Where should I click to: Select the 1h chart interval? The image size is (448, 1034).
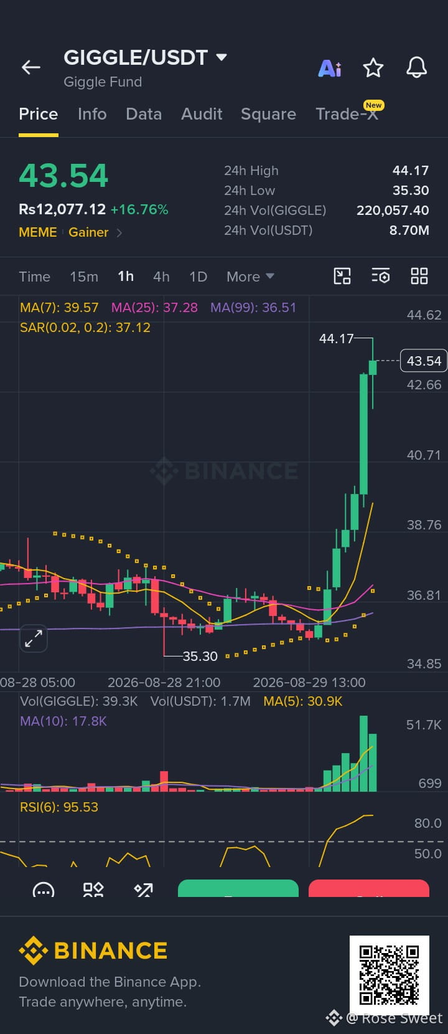coord(126,277)
